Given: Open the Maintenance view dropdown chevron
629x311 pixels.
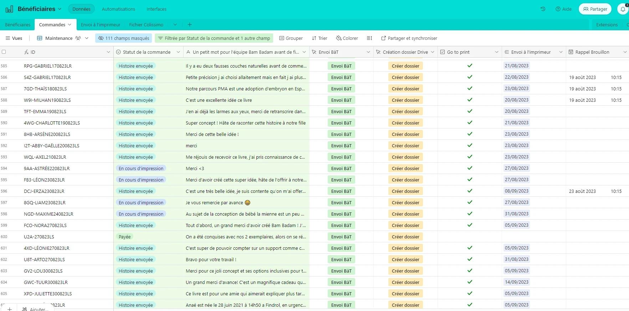Looking at the screenshot, I should [87, 38].
